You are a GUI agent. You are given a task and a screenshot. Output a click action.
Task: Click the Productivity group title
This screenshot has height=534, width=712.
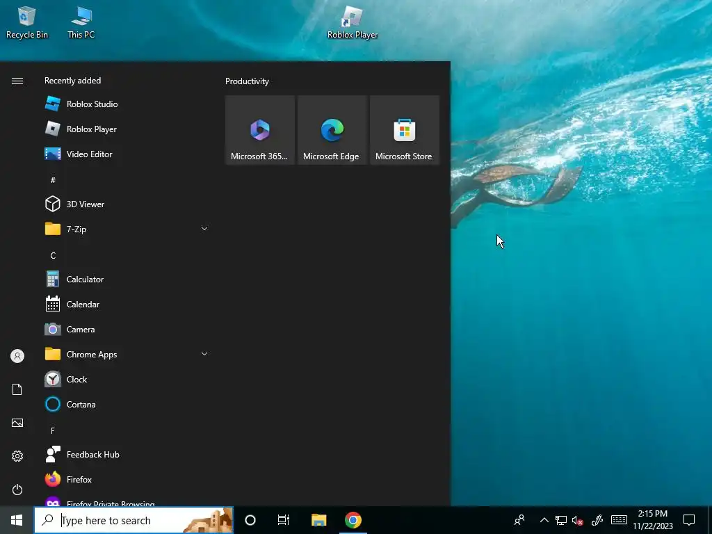(x=247, y=81)
